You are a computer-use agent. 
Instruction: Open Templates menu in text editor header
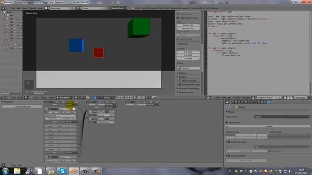(246, 98)
